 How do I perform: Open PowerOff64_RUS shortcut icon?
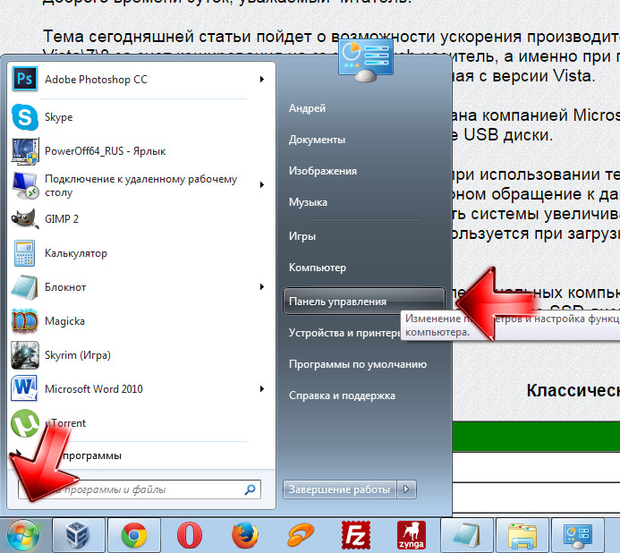coord(25,151)
